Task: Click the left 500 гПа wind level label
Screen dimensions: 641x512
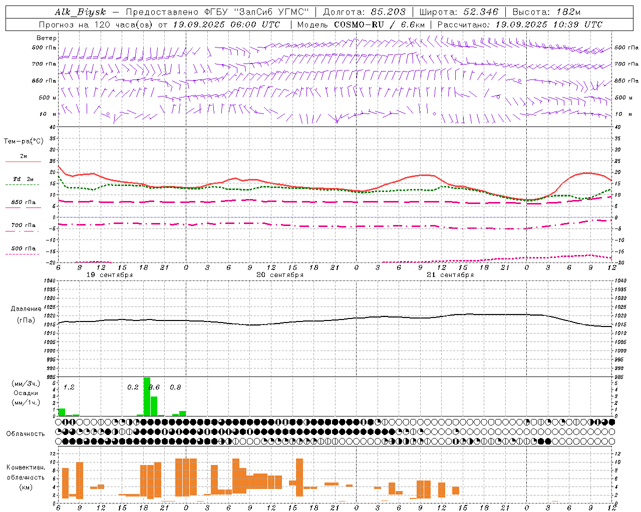Action: (x=44, y=47)
